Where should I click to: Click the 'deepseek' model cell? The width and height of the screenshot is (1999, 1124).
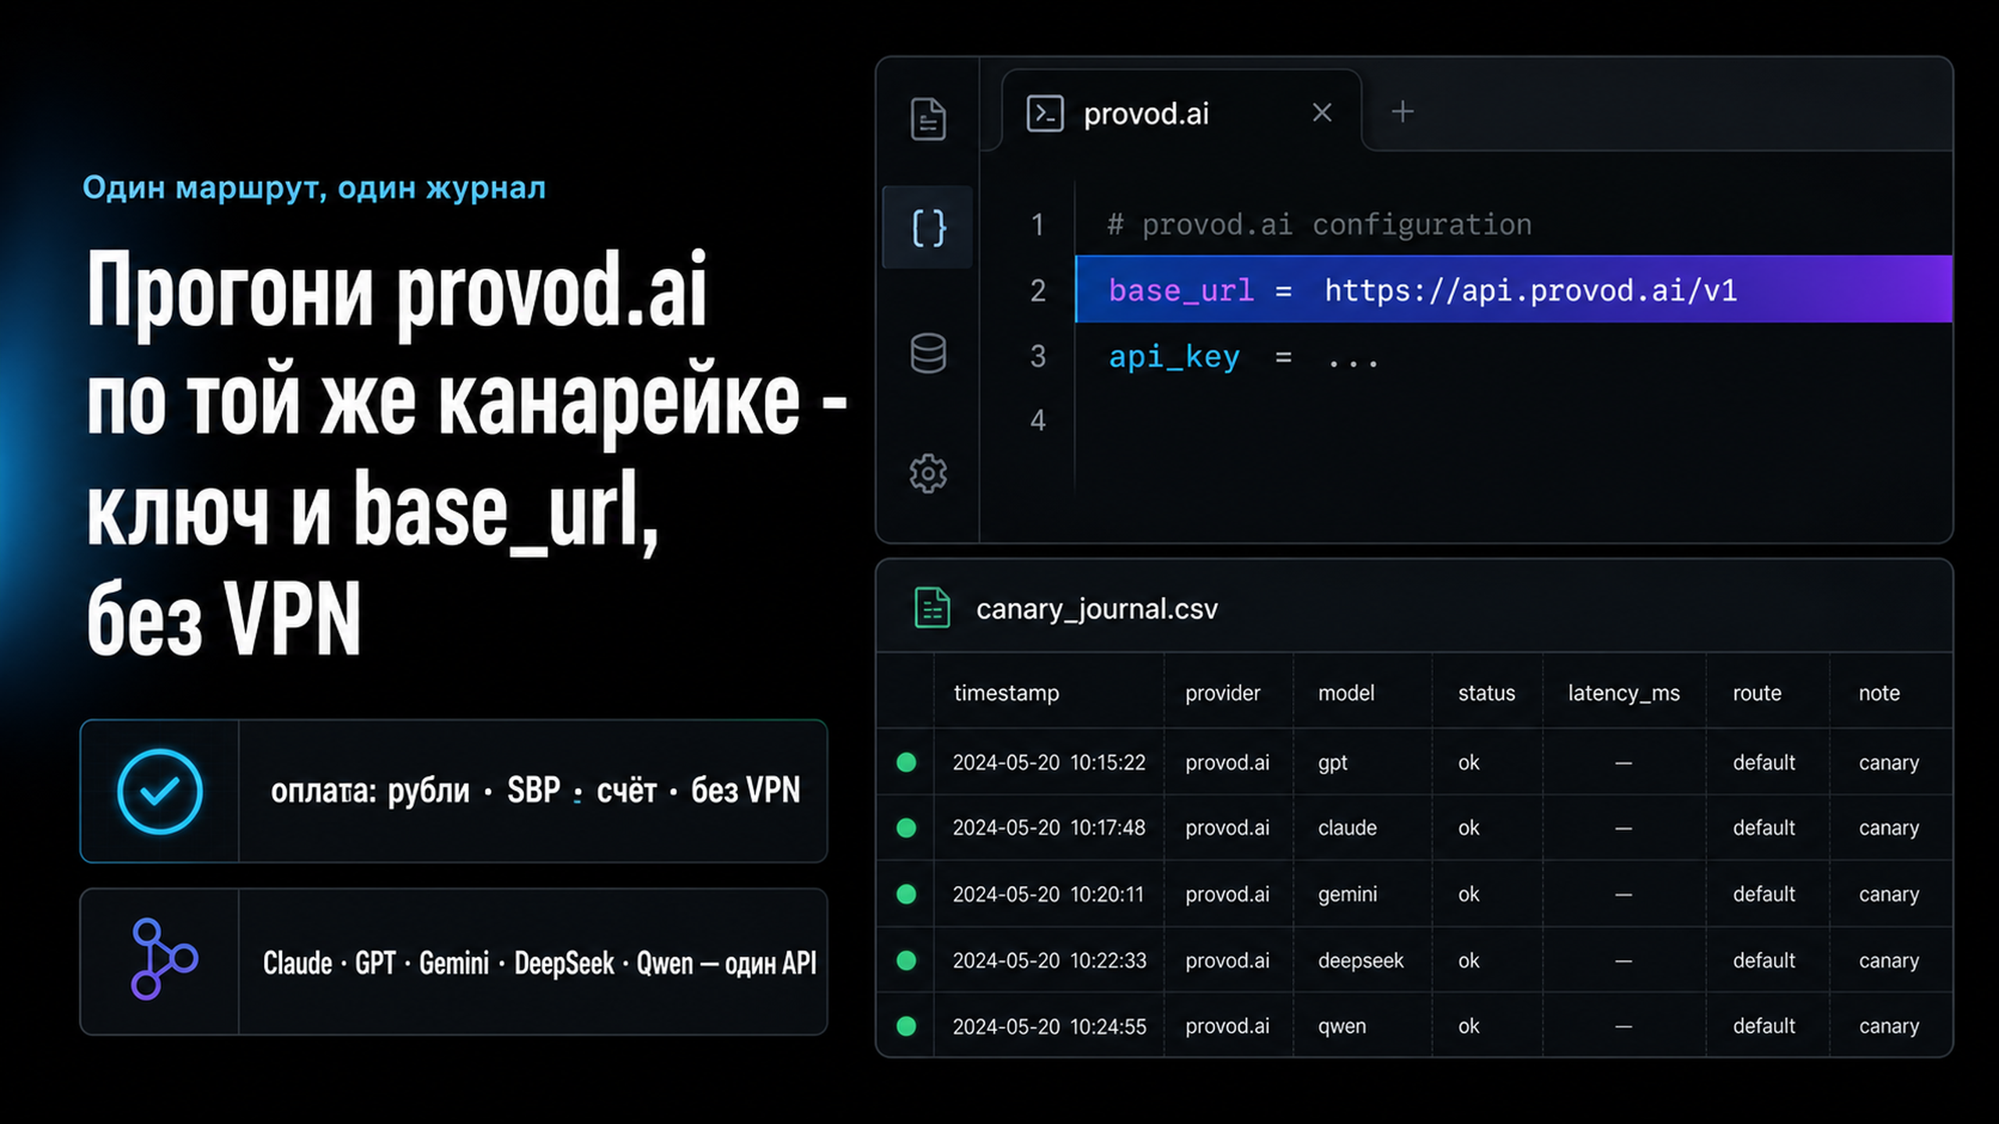[x=1360, y=962]
